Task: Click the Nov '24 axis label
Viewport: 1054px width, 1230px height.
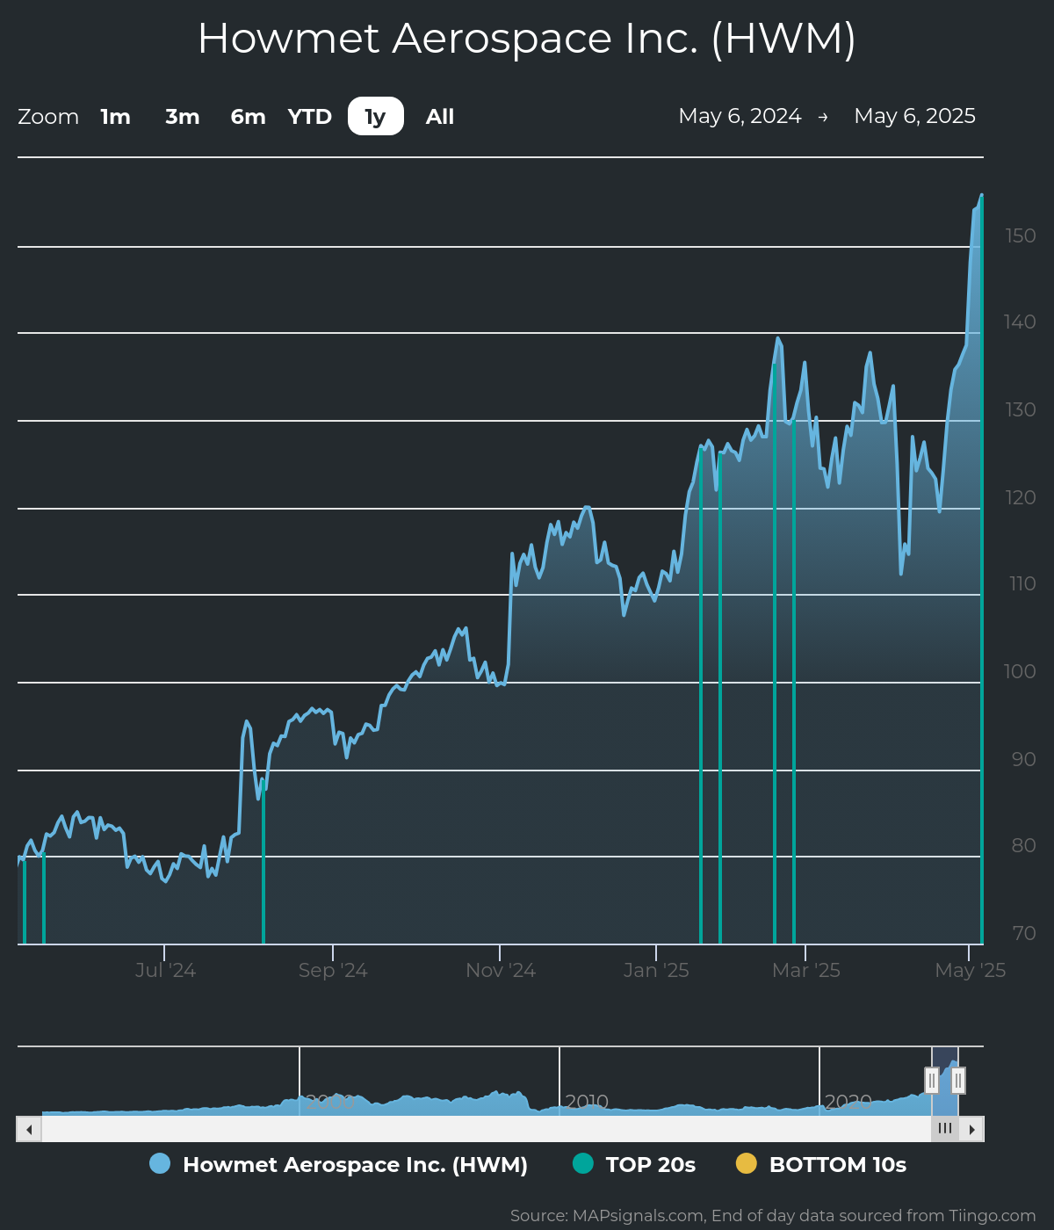Action: (x=501, y=971)
